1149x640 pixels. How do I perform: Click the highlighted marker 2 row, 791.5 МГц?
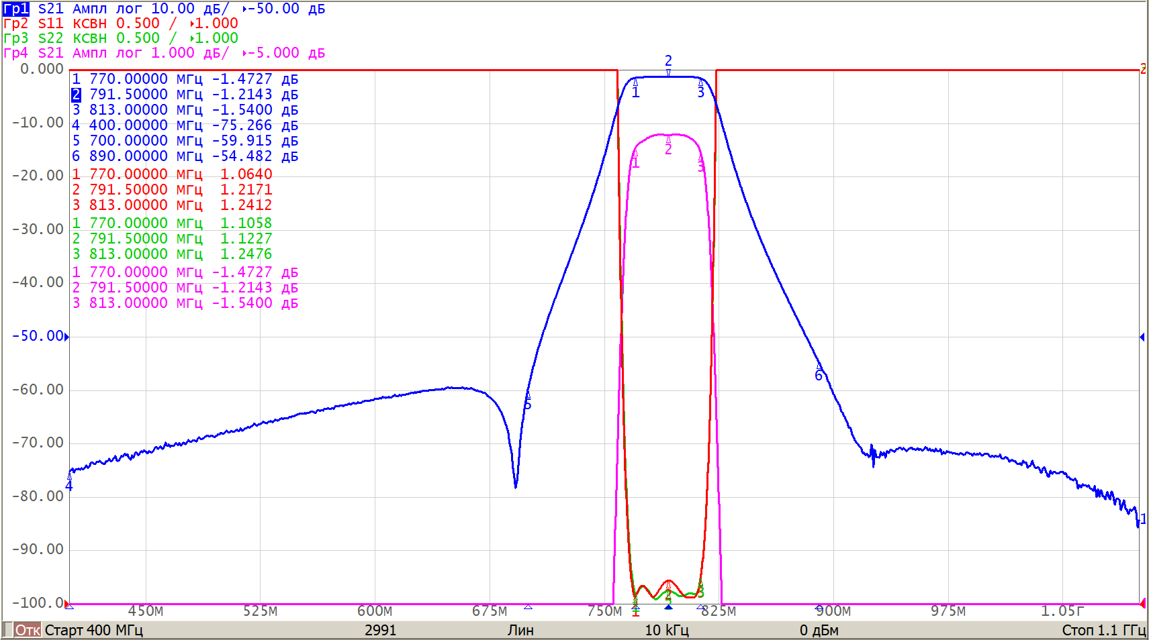[x=185, y=95]
